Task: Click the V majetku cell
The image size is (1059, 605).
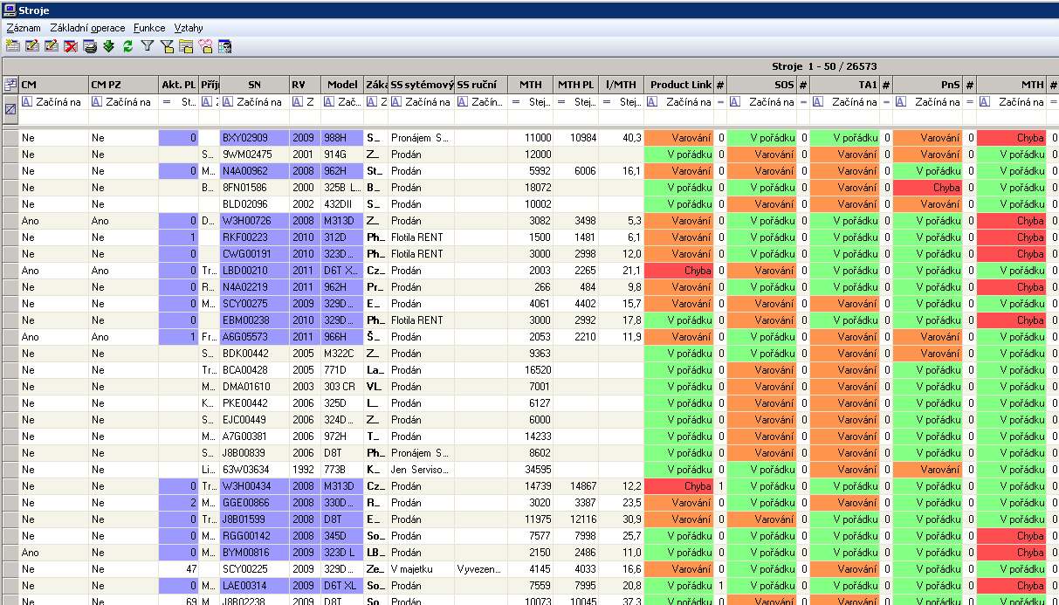Action: click(x=421, y=569)
